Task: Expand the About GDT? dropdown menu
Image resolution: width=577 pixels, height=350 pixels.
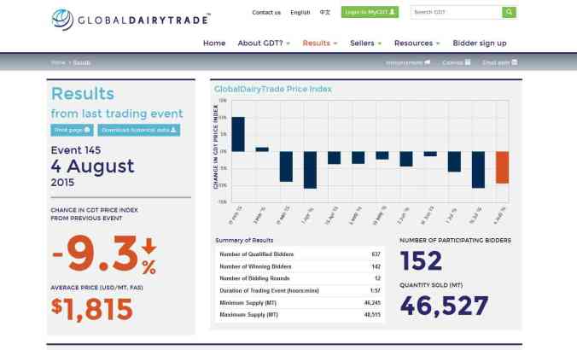Action: coord(264,43)
